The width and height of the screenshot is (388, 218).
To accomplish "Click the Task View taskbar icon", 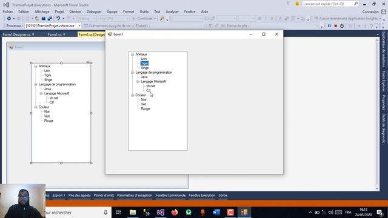I will pos(119,213).
